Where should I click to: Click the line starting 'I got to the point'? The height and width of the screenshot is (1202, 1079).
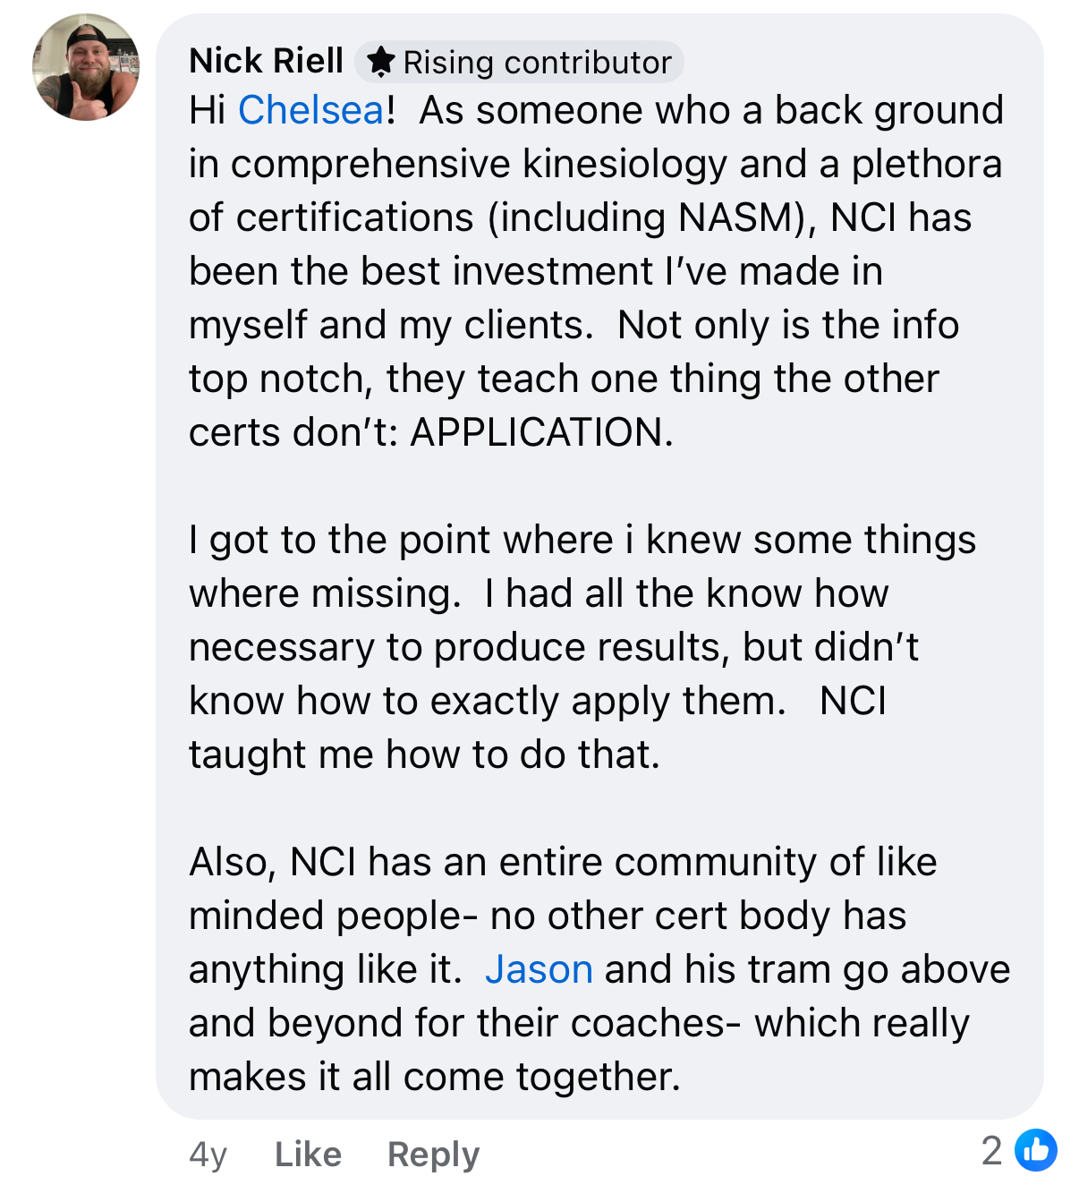pos(582,540)
